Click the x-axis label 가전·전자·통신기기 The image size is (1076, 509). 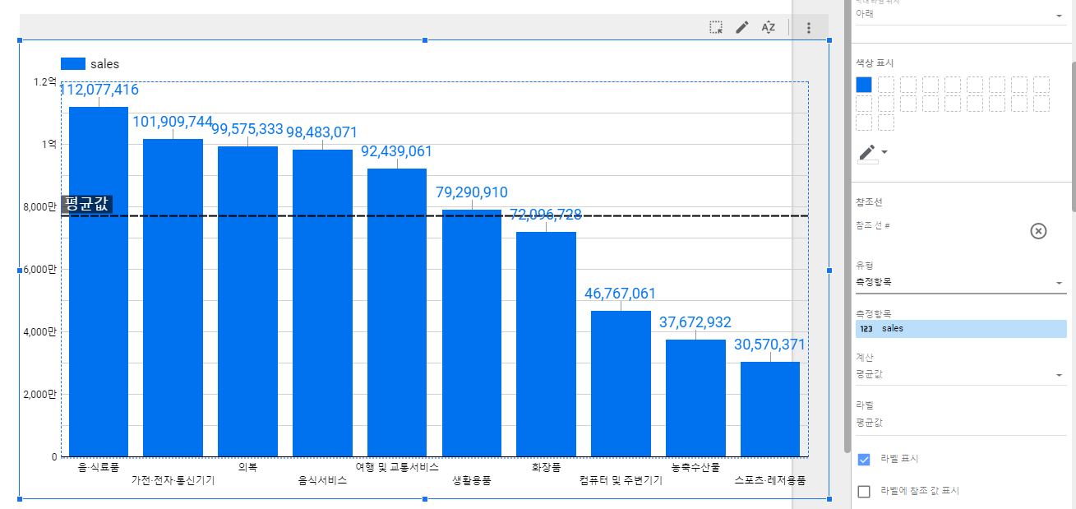173,480
